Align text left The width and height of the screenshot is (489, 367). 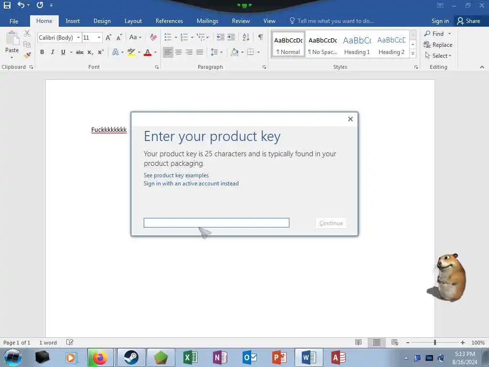pos(168,52)
